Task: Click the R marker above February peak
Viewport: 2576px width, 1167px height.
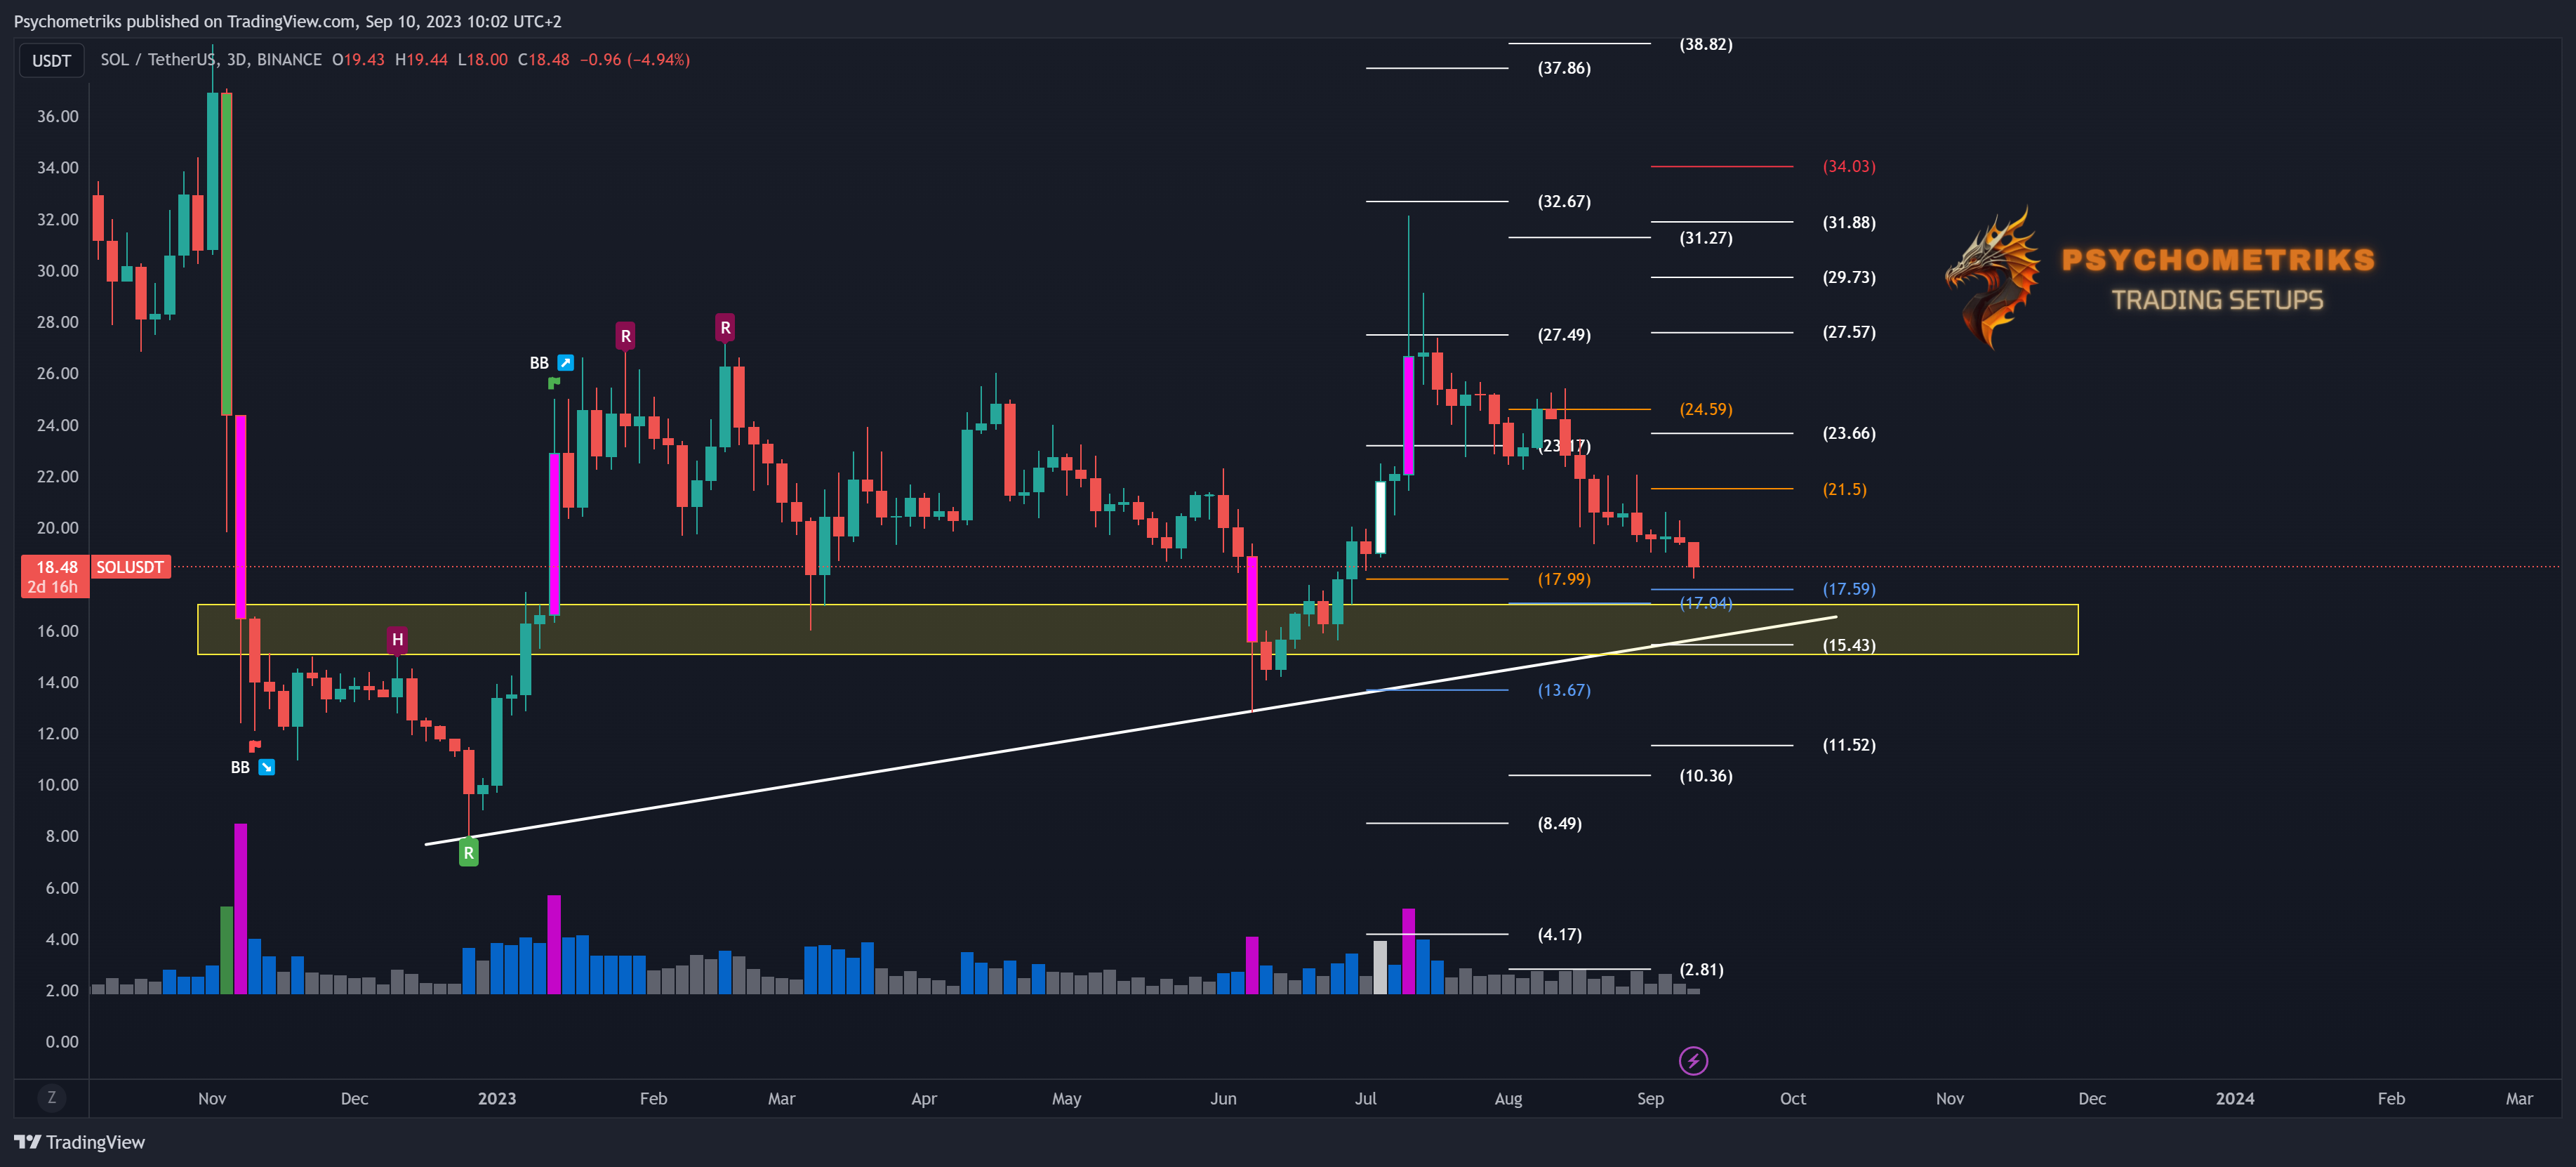Action: point(725,327)
